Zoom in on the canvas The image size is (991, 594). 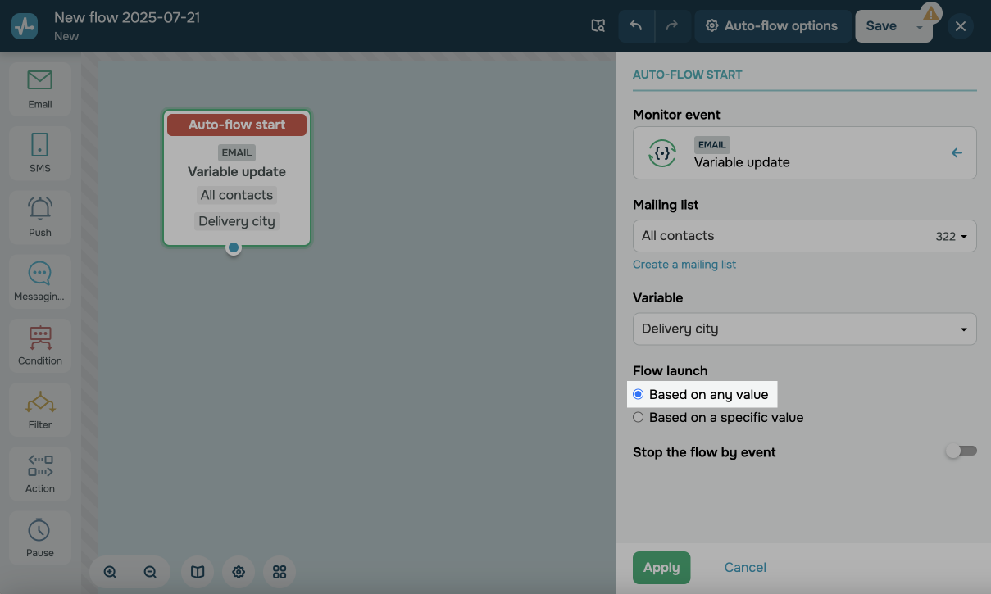[110, 572]
